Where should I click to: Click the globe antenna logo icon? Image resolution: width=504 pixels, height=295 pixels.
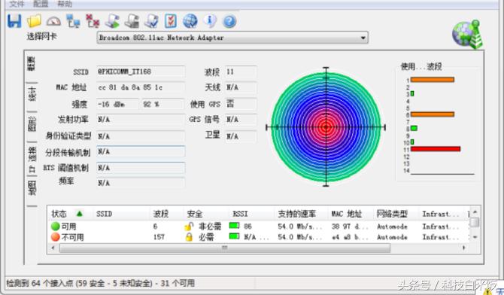[467, 35]
